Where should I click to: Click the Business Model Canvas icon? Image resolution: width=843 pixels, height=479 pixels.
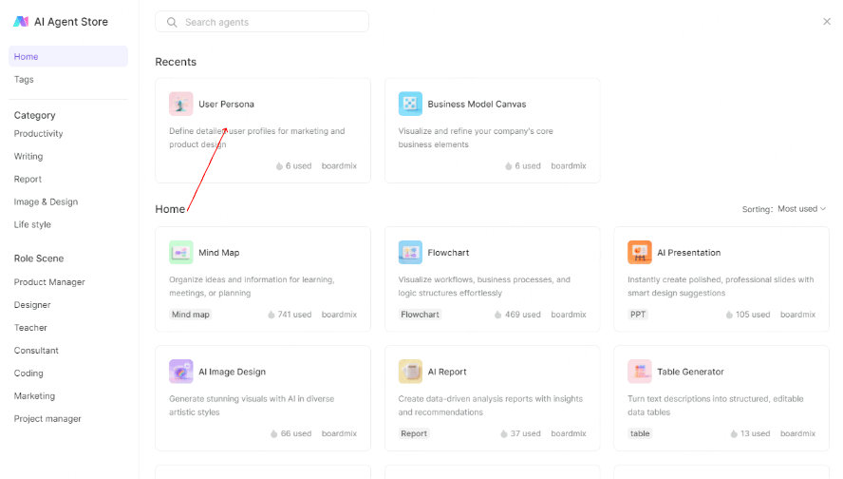[410, 104]
